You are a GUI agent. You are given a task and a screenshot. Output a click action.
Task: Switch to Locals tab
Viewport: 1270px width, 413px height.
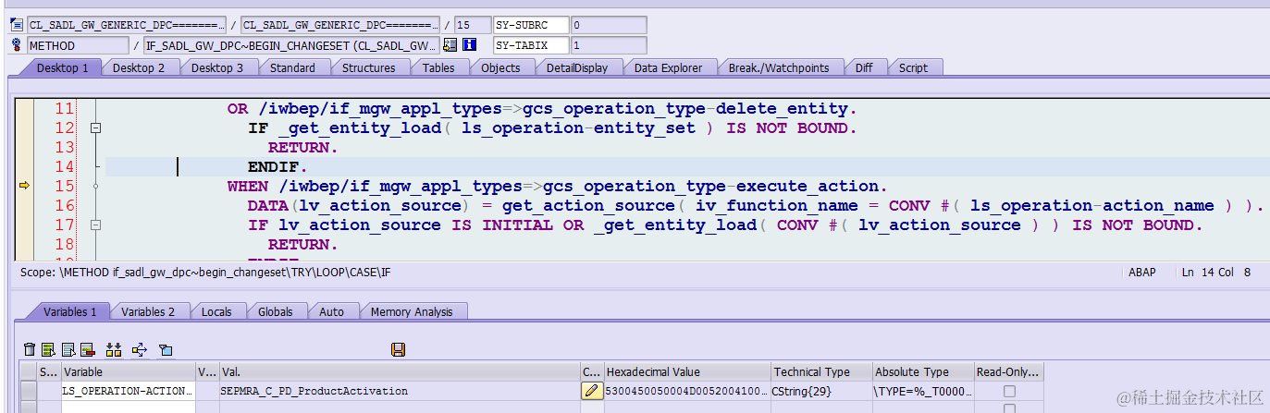216,311
